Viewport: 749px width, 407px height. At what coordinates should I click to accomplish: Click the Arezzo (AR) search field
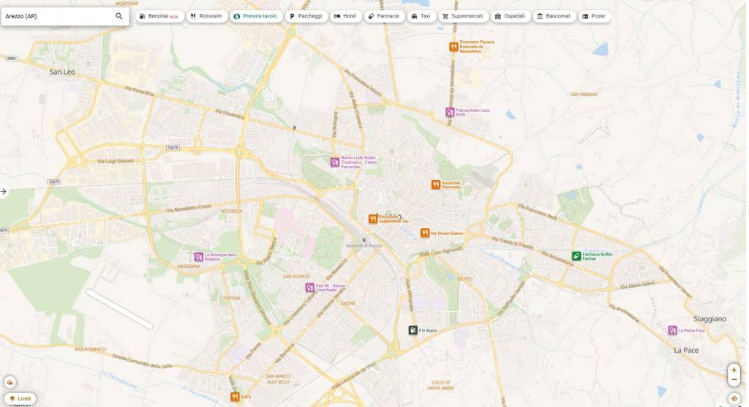57,16
